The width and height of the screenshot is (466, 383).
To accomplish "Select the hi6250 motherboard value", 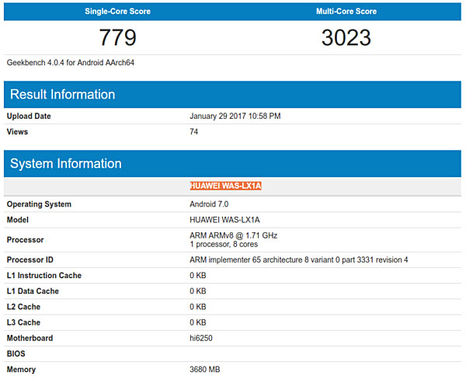I will click(x=202, y=338).
